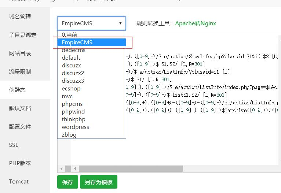Open the 域名管理 tab

point(20,17)
